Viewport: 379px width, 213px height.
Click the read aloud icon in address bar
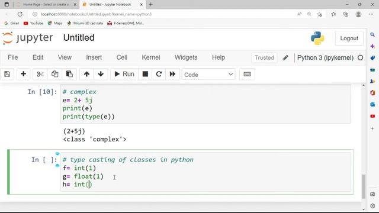click(299, 14)
